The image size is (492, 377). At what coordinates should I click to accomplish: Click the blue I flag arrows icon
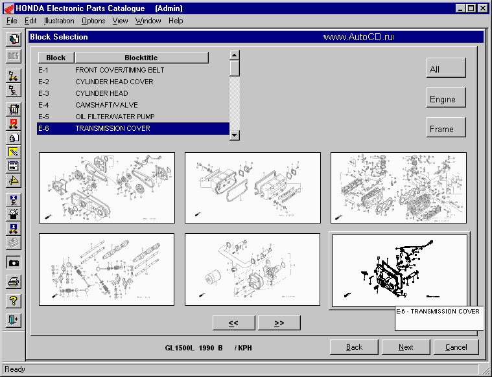point(14,229)
